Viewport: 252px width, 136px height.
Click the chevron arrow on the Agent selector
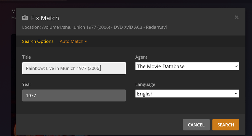click(236, 66)
